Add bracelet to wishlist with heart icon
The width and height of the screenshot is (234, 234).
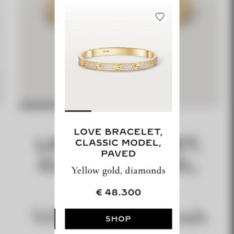[160, 17]
